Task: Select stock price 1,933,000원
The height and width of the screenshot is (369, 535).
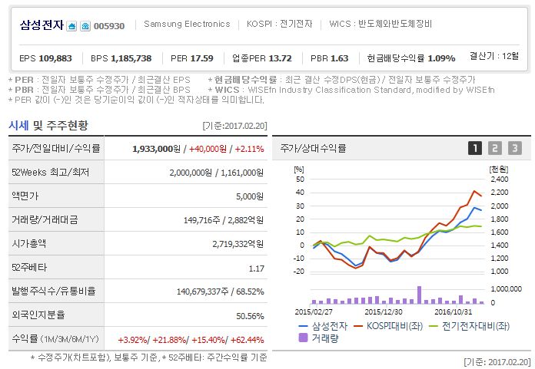Action: click(156, 149)
